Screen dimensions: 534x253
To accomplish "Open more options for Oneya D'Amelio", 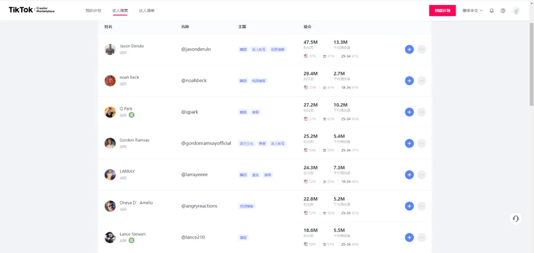I will (x=422, y=206).
